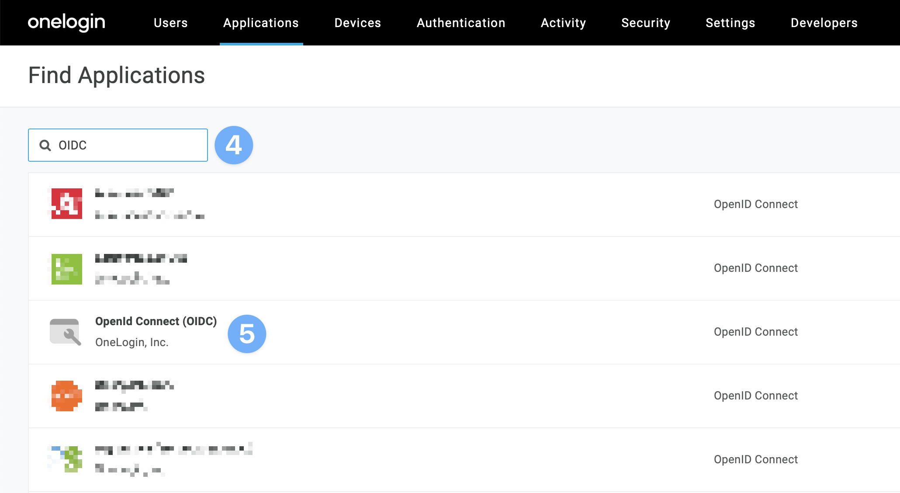Viewport: 900px width, 493px height.
Task: Open the Authentication menu
Action: pyautogui.click(x=461, y=23)
